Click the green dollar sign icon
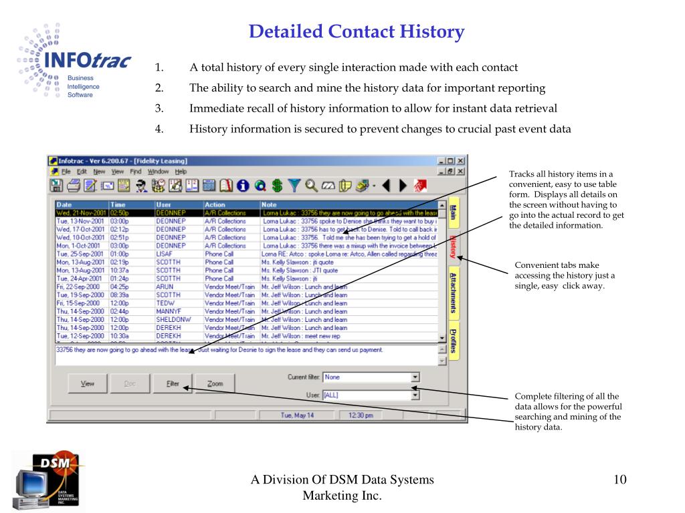This screenshot has height=513, width=685. [x=277, y=186]
